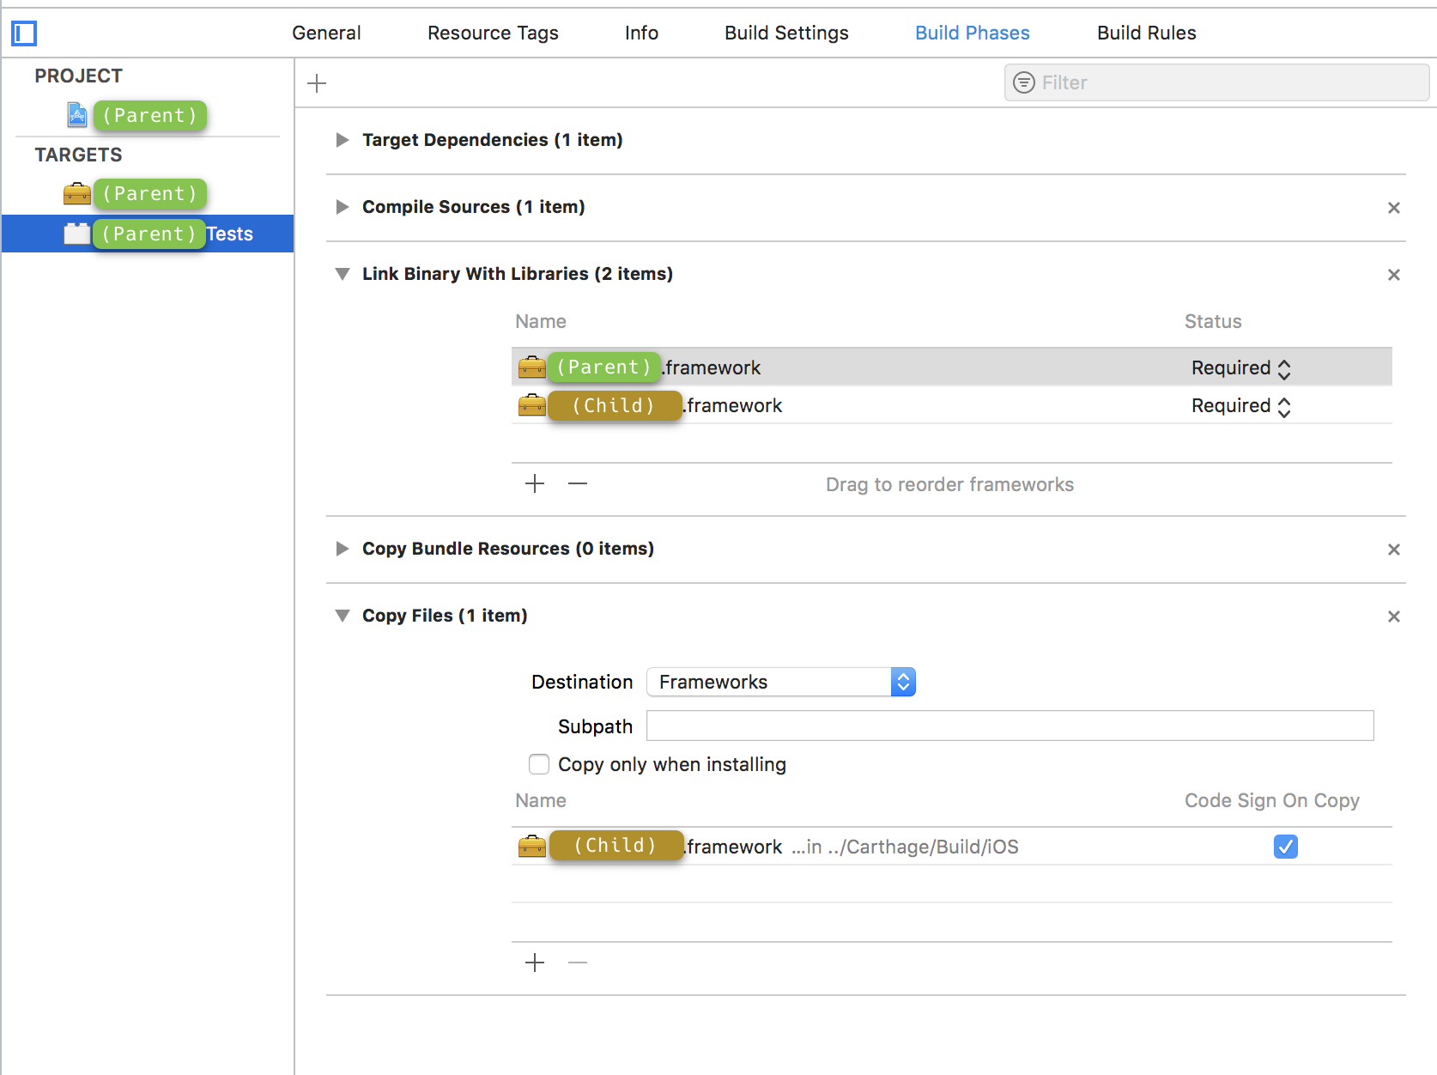This screenshot has height=1075, width=1437.
Task: Select the (Parent)Tests target icon
Action: tap(77, 234)
